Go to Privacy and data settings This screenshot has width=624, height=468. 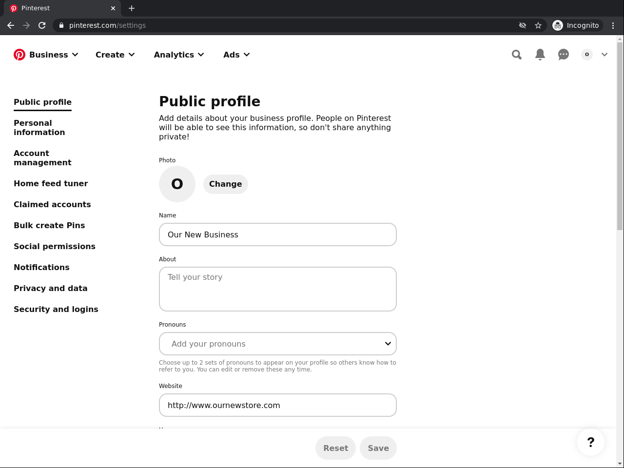point(51,288)
